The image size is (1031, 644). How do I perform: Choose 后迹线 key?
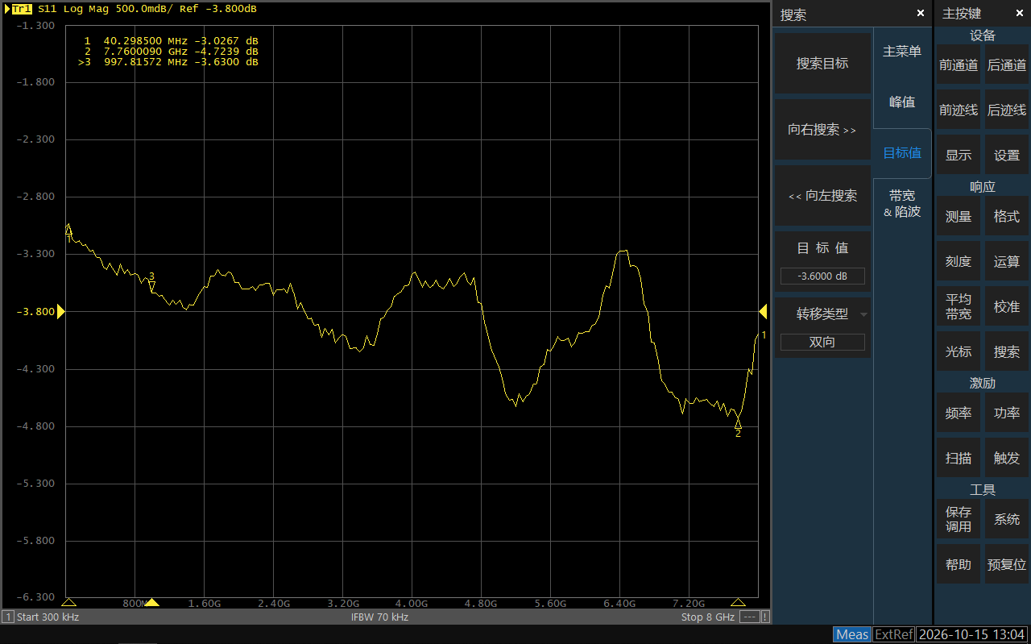coord(1007,110)
